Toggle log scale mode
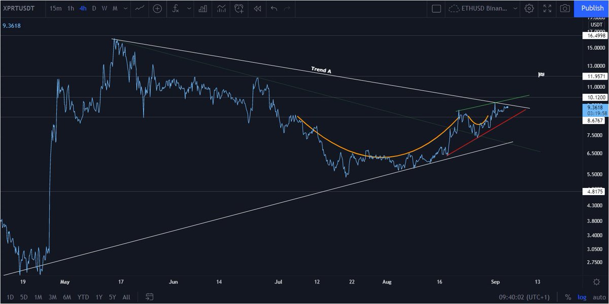This screenshot has height=304, width=609. coord(581,297)
